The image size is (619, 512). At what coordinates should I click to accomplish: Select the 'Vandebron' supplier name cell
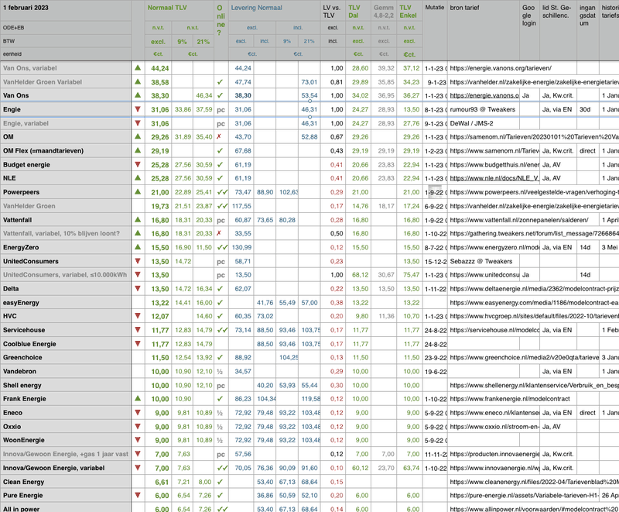tap(66, 371)
